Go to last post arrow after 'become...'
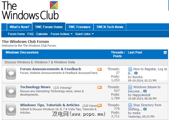Screen dimensions: 169x120 145,91
